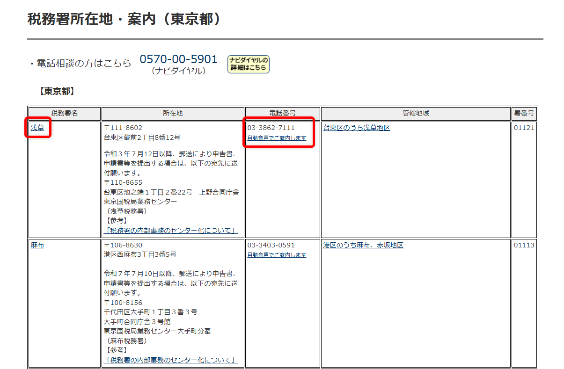Image resolution: width=564 pixels, height=369 pixels.
Task: Click postal code 〒111-8602
Action: (123, 128)
